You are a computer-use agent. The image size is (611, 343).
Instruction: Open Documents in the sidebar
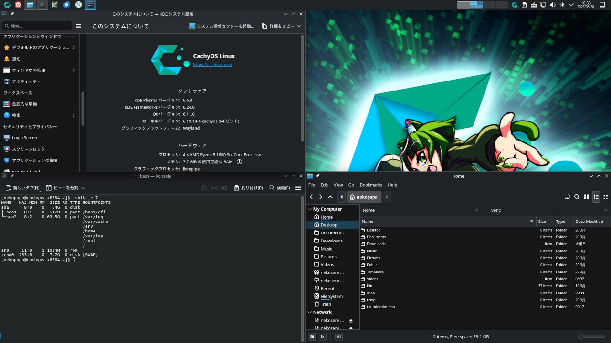coord(333,233)
